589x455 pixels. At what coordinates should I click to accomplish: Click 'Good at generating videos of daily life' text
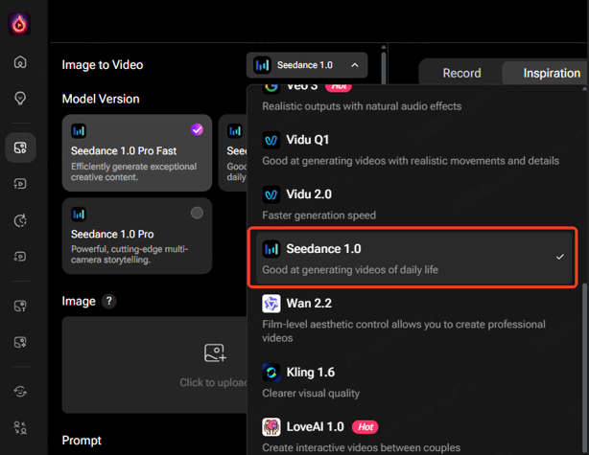350,270
